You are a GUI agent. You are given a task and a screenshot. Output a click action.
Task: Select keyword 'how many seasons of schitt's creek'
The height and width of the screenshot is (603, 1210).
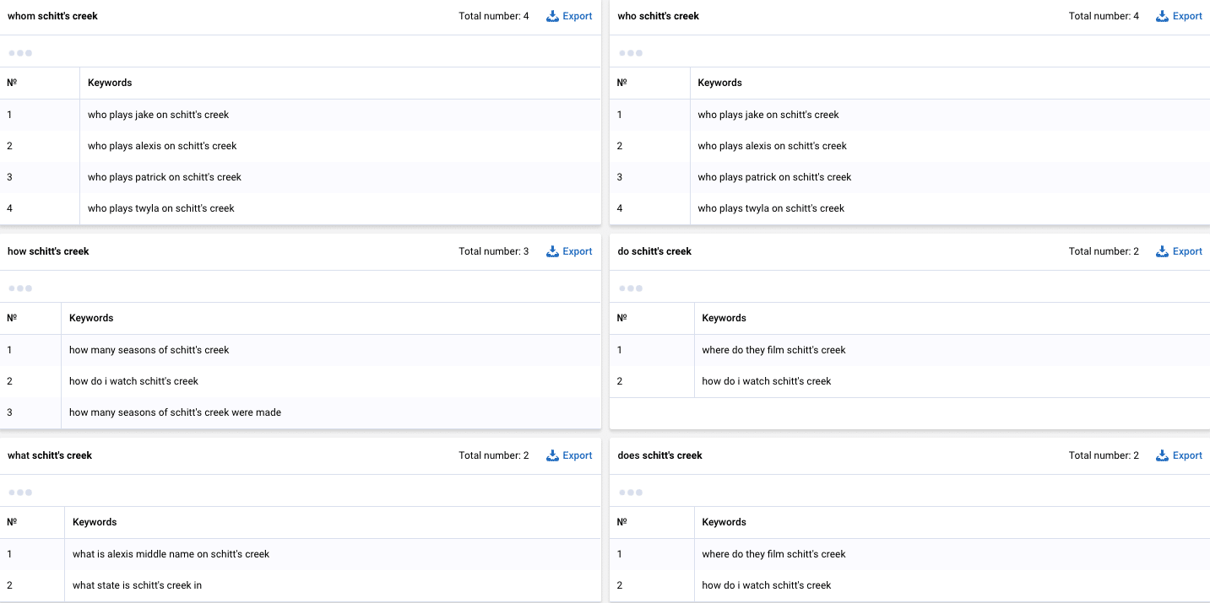tap(149, 350)
